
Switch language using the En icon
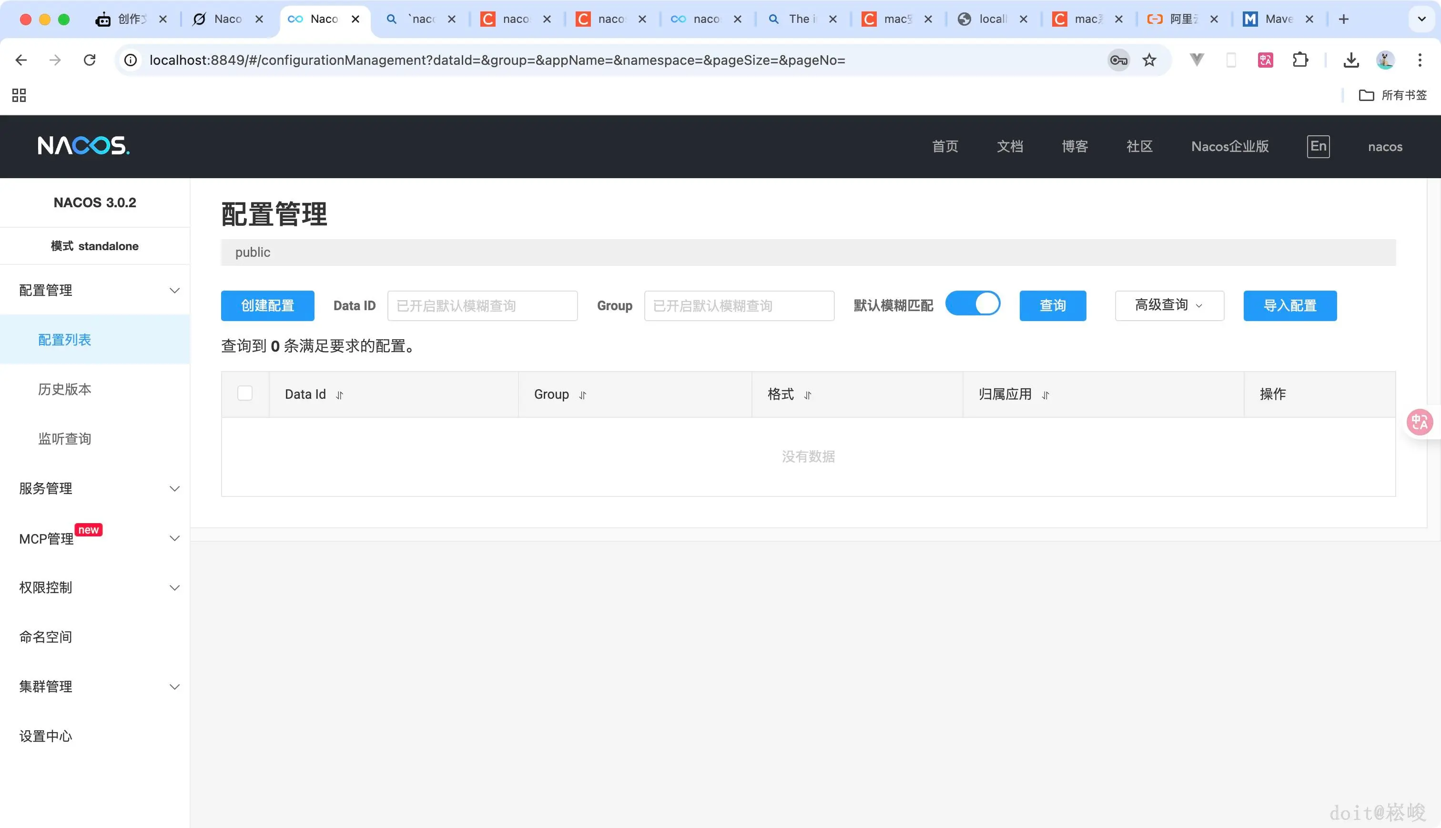(1318, 146)
